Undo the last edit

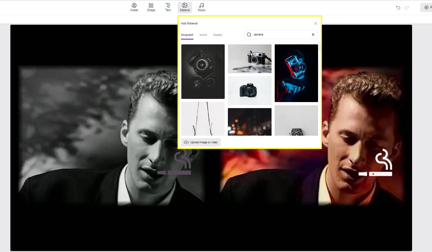point(398,8)
